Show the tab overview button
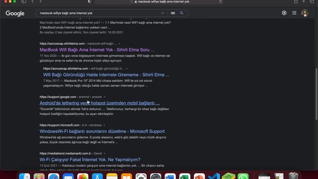Image resolution: width=318 pixels, height=179 pixels. point(312,1)
